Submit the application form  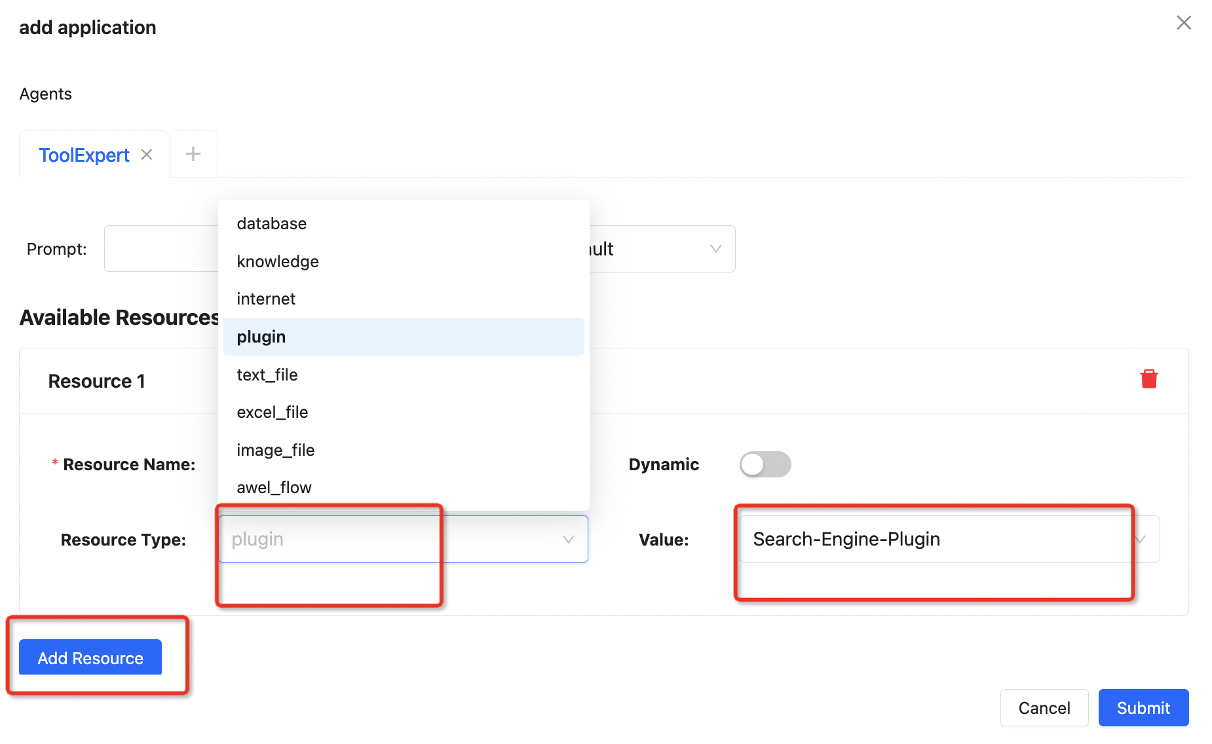pos(1143,708)
